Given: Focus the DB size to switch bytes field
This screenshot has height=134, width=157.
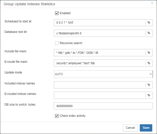Looking at the screenshot, I should 103,106.
